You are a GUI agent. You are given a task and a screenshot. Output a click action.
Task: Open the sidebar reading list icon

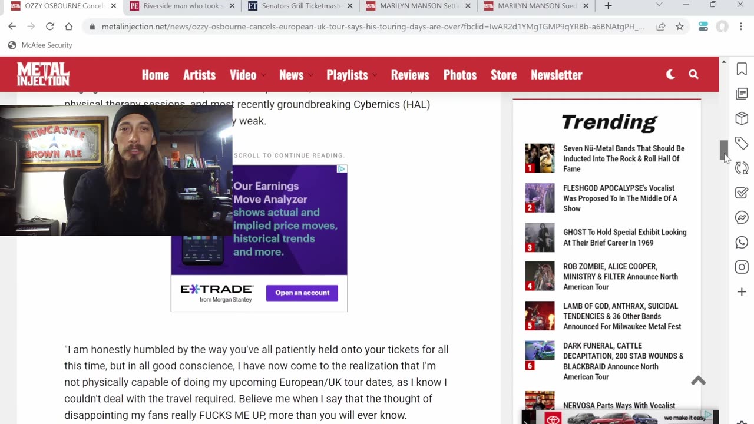[742, 94]
